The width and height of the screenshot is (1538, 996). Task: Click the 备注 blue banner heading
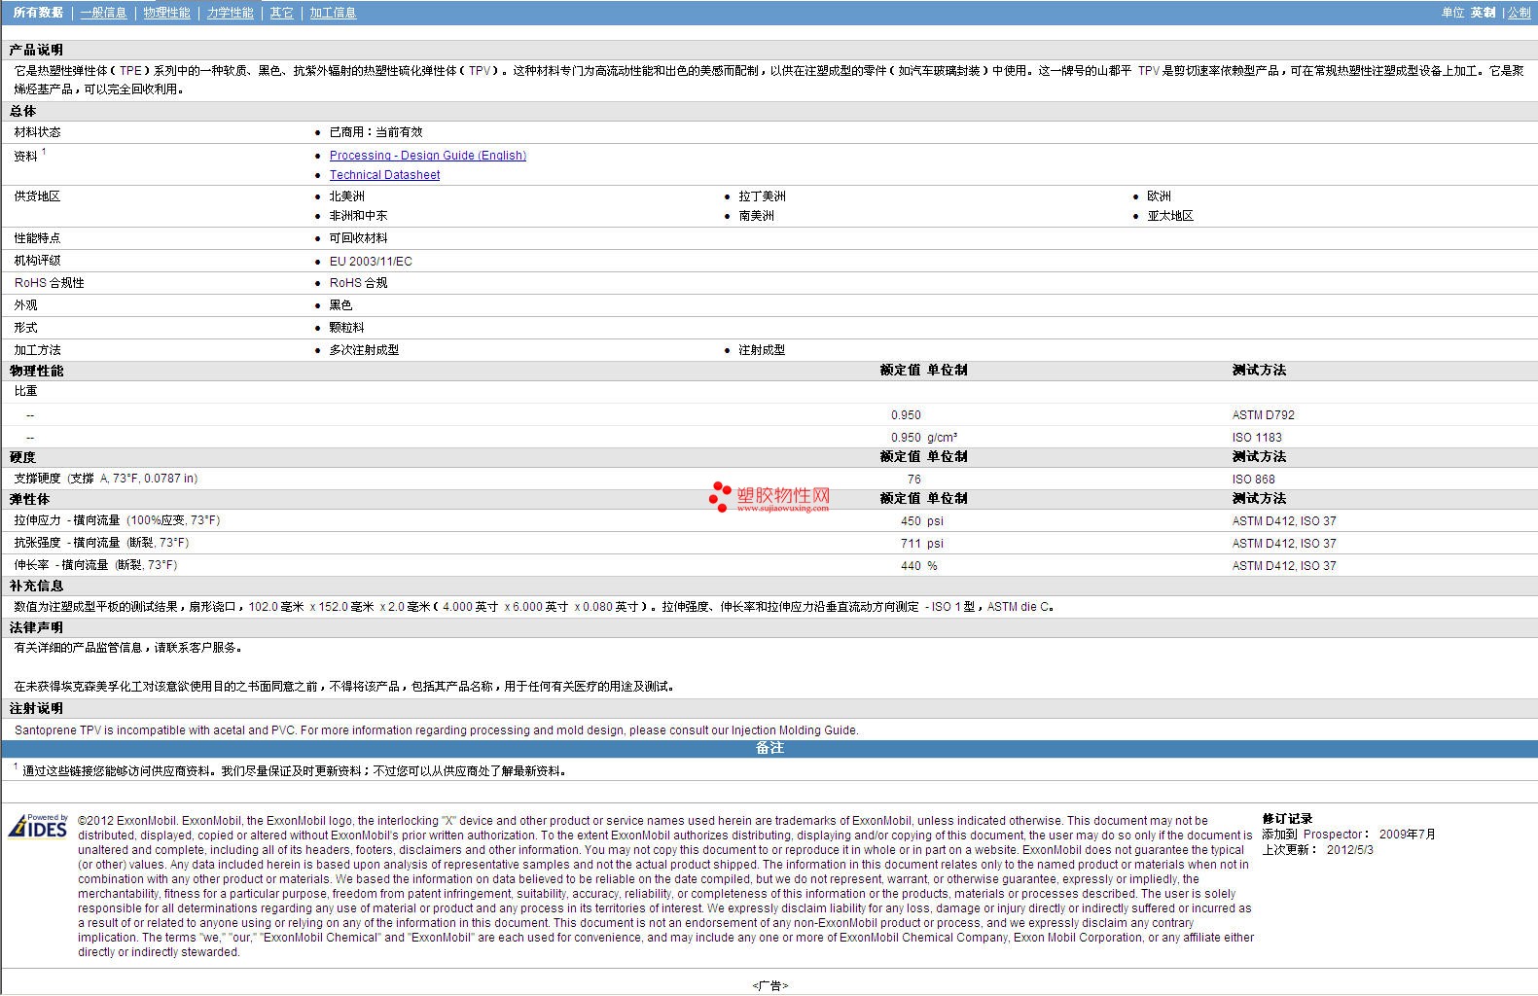point(769,748)
